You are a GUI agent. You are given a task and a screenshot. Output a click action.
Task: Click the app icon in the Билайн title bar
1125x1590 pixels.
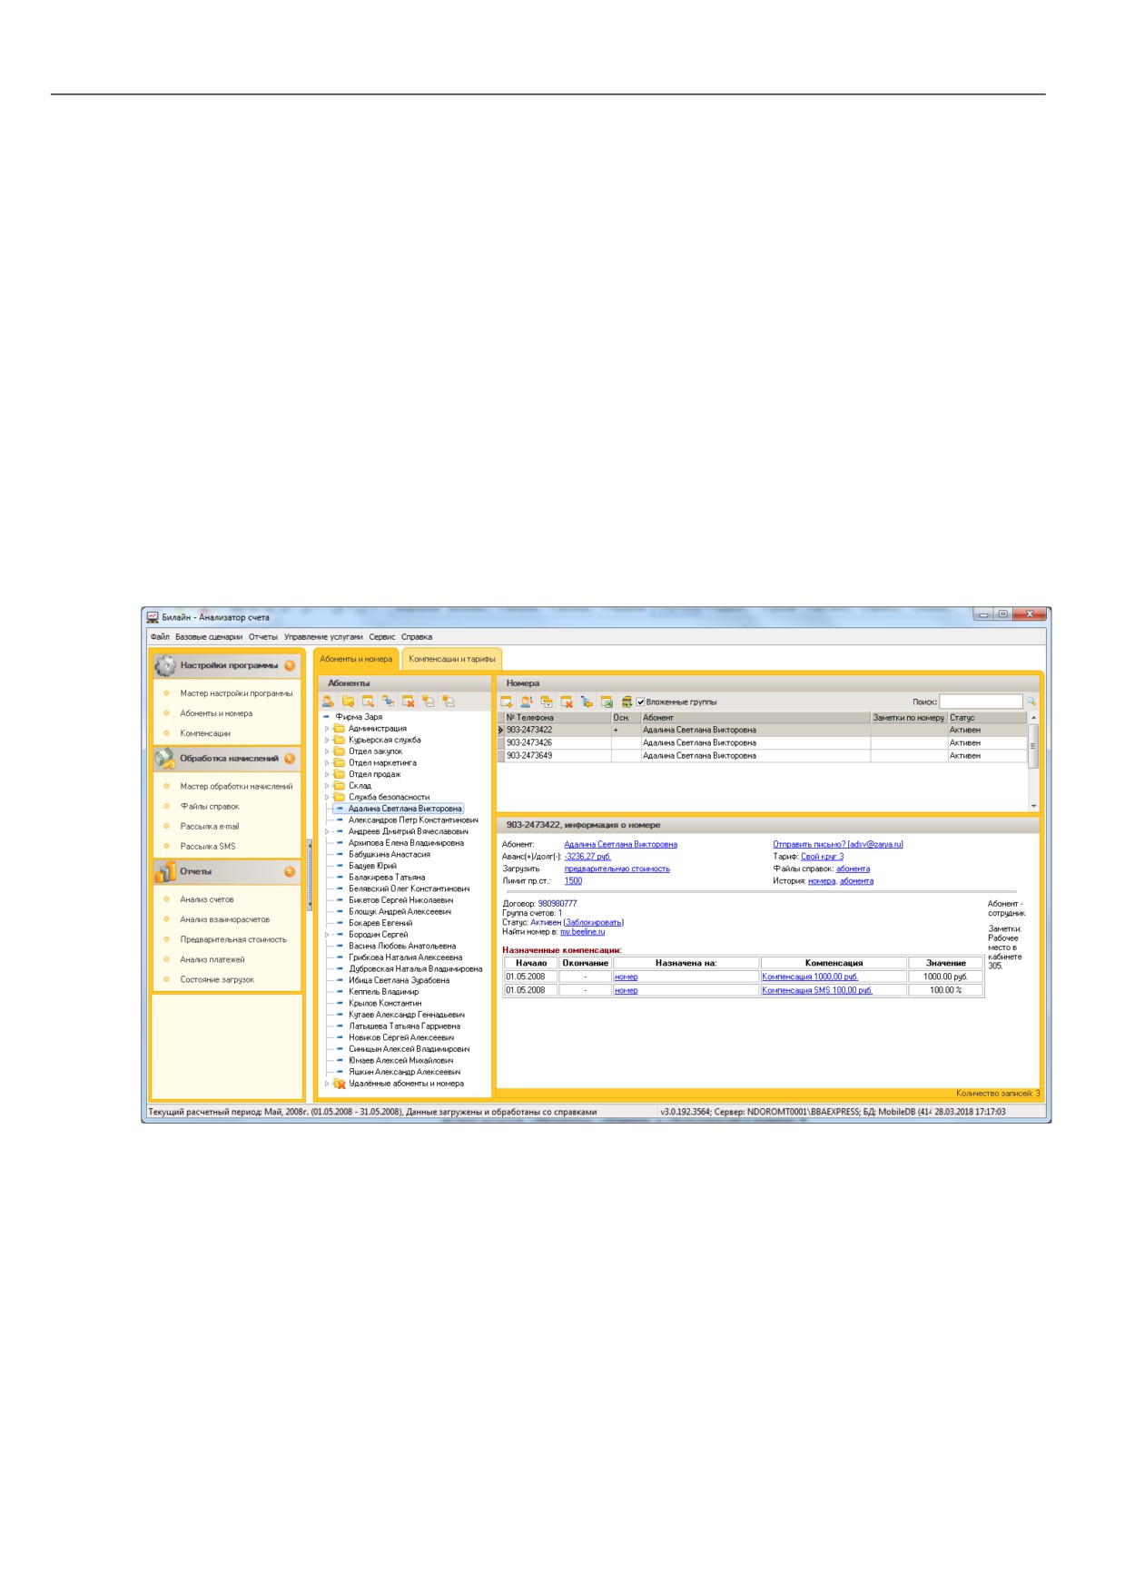click(x=153, y=617)
